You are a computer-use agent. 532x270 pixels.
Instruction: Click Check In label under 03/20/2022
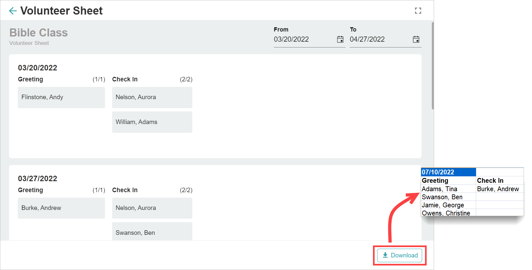coord(125,79)
